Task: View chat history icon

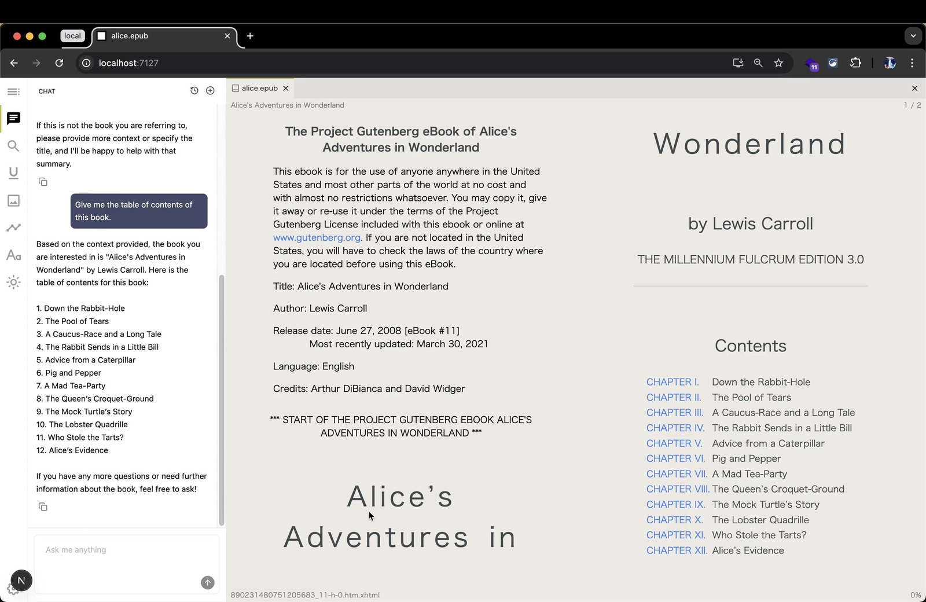Action: [194, 91]
